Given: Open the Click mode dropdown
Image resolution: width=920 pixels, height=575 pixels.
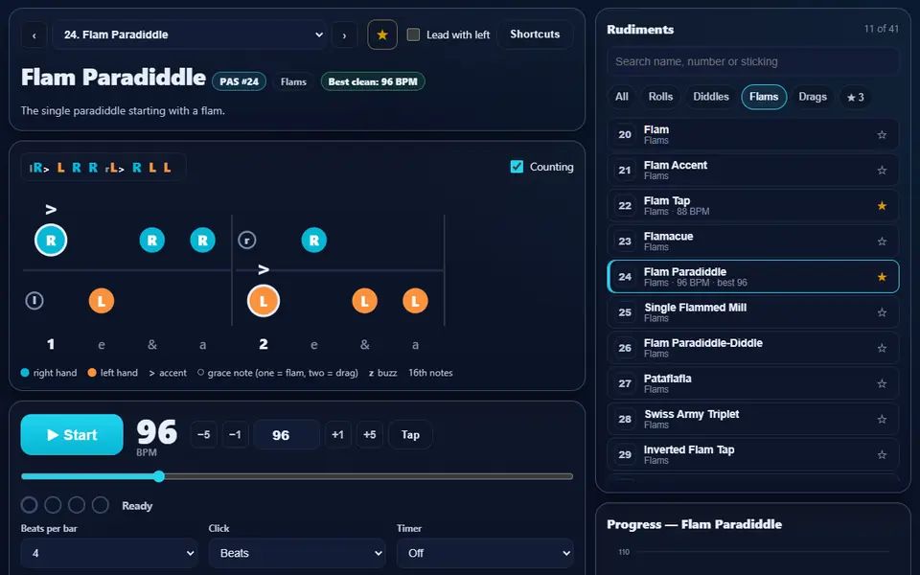Looking at the screenshot, I should coord(297,553).
